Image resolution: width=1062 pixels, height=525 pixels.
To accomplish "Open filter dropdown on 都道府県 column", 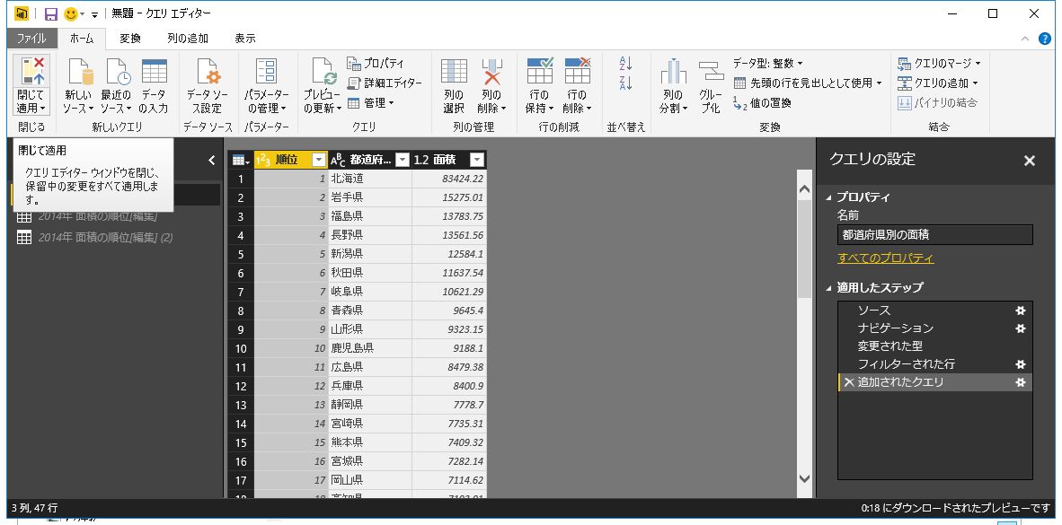I will [403, 161].
